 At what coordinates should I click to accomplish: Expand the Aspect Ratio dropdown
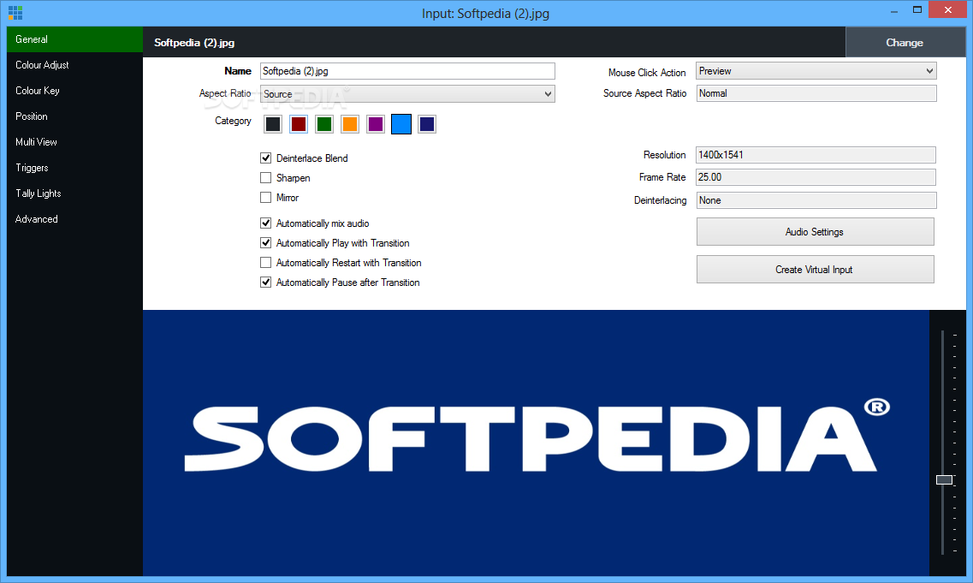(407, 94)
